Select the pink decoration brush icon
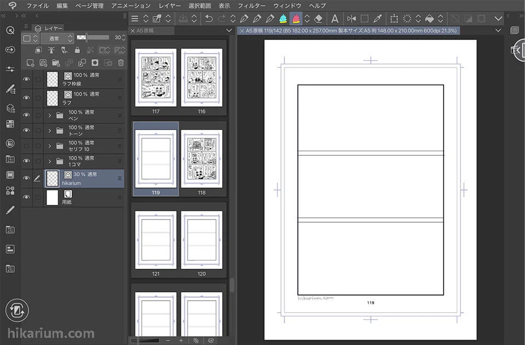The width and height of the screenshot is (525, 345). (x=296, y=19)
